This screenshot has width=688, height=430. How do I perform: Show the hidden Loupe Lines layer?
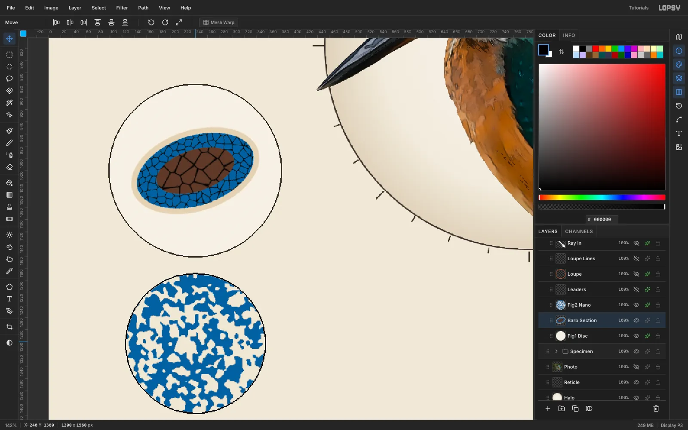tap(636, 258)
